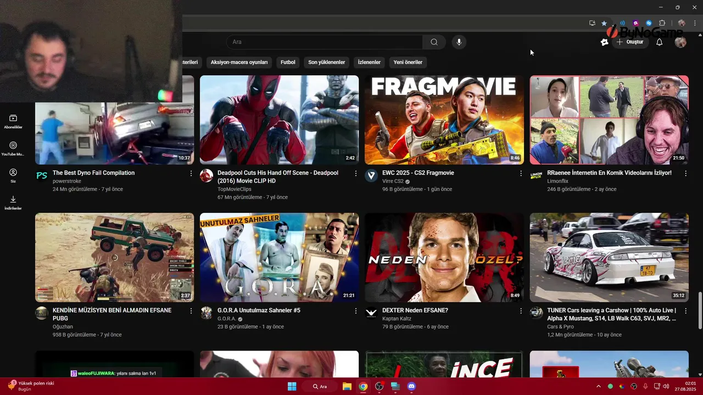The width and height of the screenshot is (703, 395).
Task: Open EWC 2025 - CS2 Fragmovie title
Action: [x=418, y=173]
